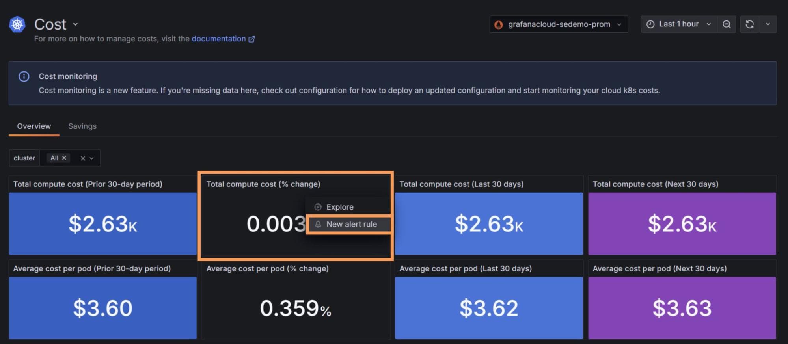Viewport: 788px width, 344px height.
Task: Click the cluster filter label
Action: click(x=24, y=158)
